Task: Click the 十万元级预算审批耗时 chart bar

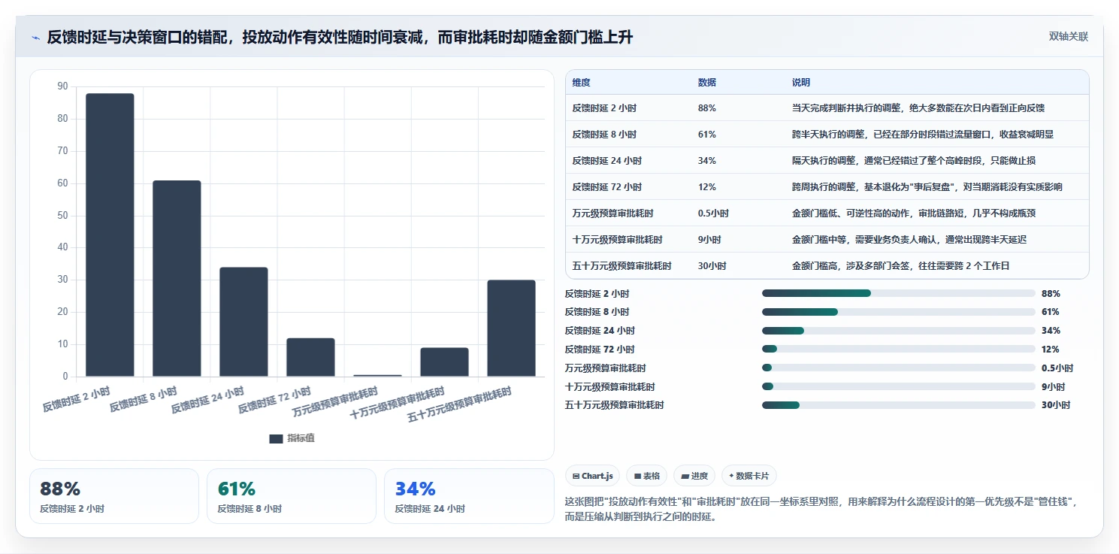Action: coord(444,362)
